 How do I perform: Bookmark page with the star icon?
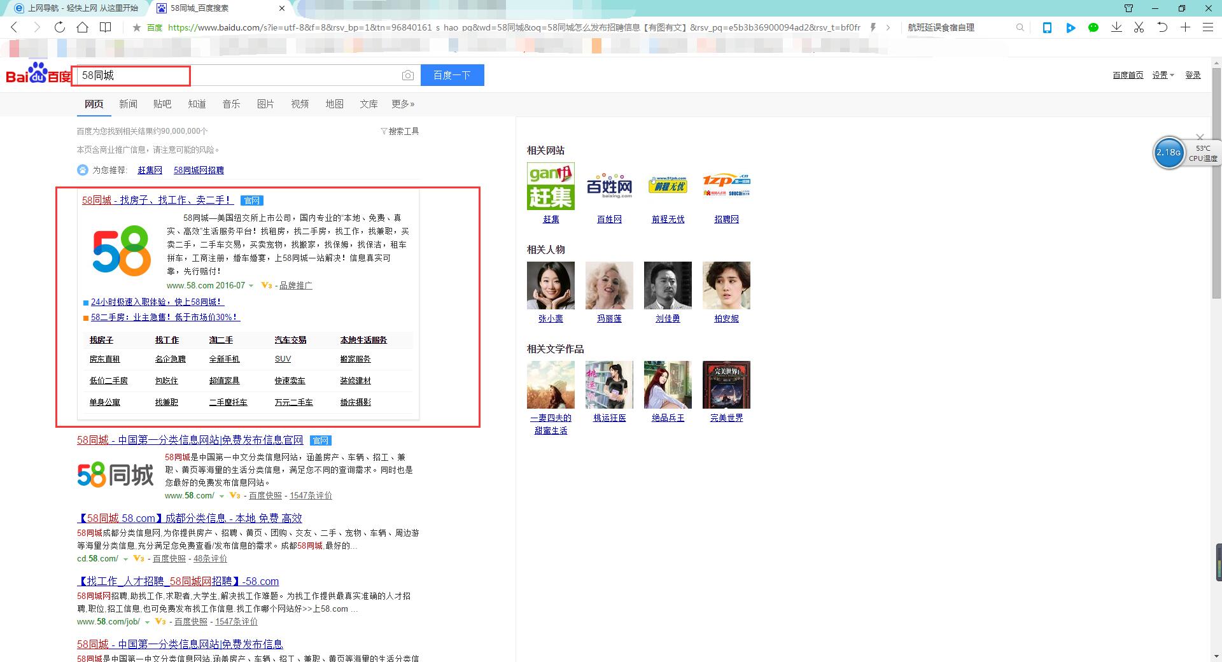click(x=136, y=27)
